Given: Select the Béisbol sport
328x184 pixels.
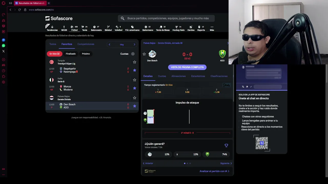Looking at the screenshot, I should [x=108, y=28].
